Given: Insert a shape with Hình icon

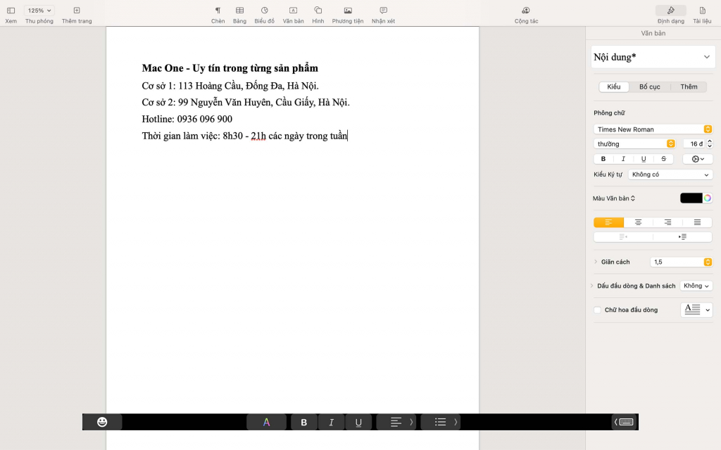Looking at the screenshot, I should pos(318,10).
